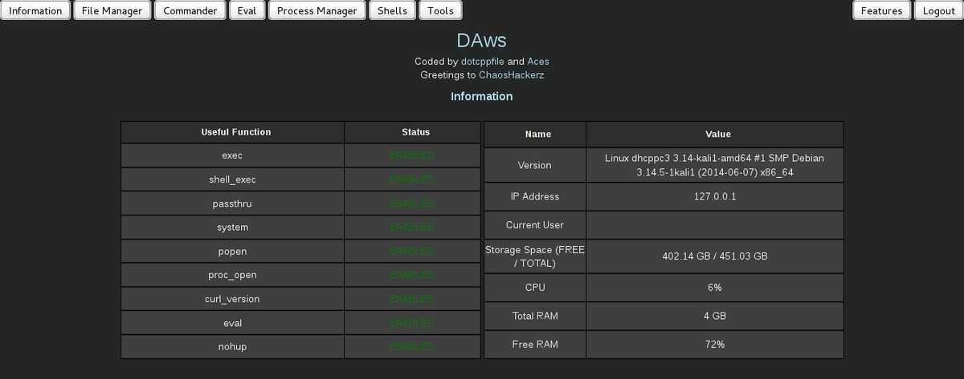Select the Free RAM label
Viewport: 964px width, 379px height.
tap(535, 345)
